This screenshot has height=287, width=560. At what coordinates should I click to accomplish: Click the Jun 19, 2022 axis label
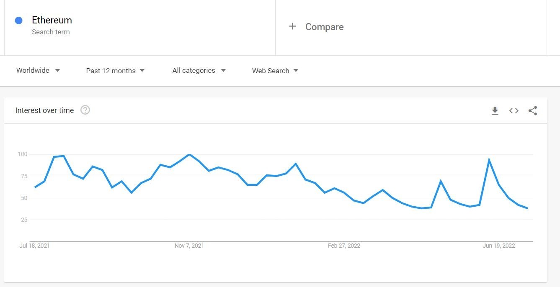(499, 246)
